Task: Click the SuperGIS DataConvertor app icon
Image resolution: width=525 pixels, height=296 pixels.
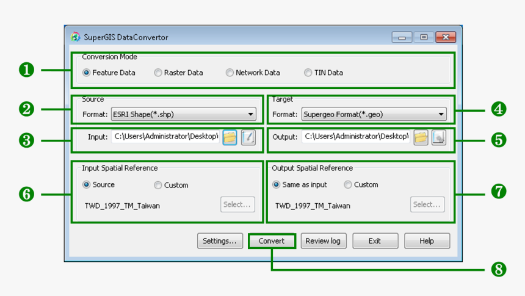Action: (x=76, y=37)
